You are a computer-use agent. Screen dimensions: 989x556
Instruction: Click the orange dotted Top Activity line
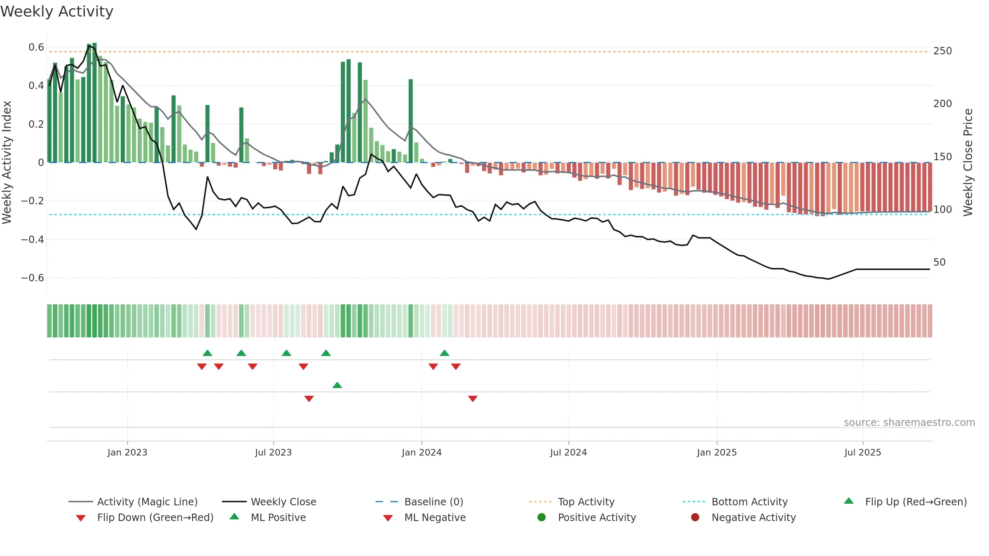pyautogui.click(x=490, y=52)
